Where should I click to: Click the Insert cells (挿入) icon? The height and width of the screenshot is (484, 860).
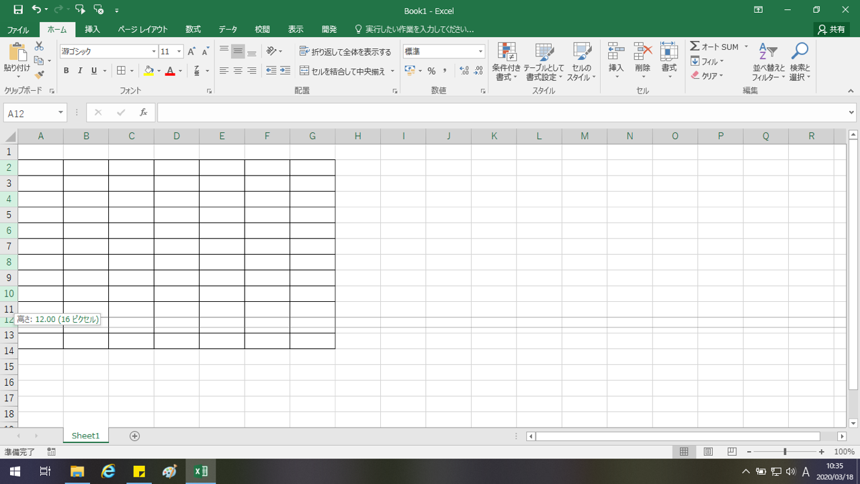coord(616,52)
